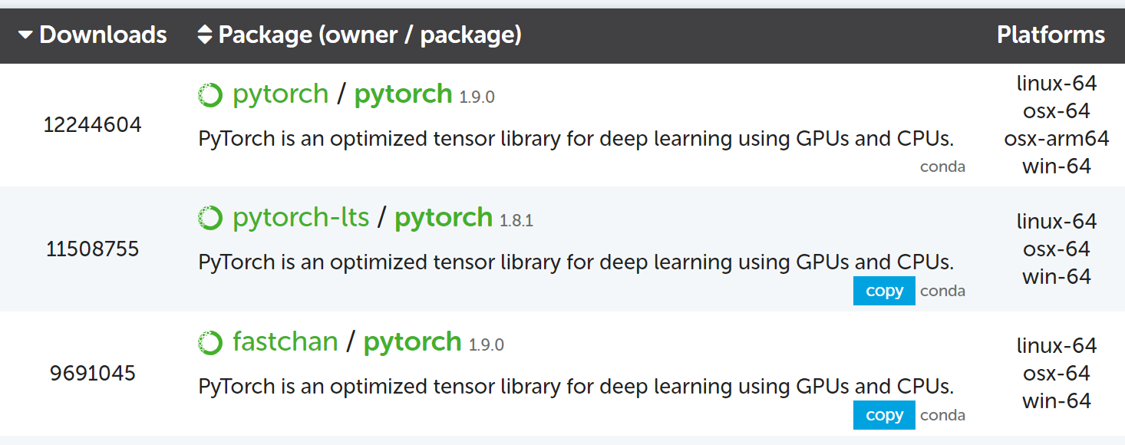The height and width of the screenshot is (445, 1125).
Task: Click the osx-arm64 platform entry
Action: 1056,139
